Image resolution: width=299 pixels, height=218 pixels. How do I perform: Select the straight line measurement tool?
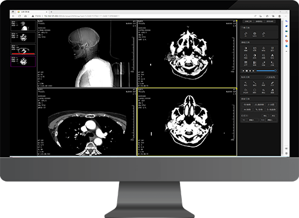(255, 84)
